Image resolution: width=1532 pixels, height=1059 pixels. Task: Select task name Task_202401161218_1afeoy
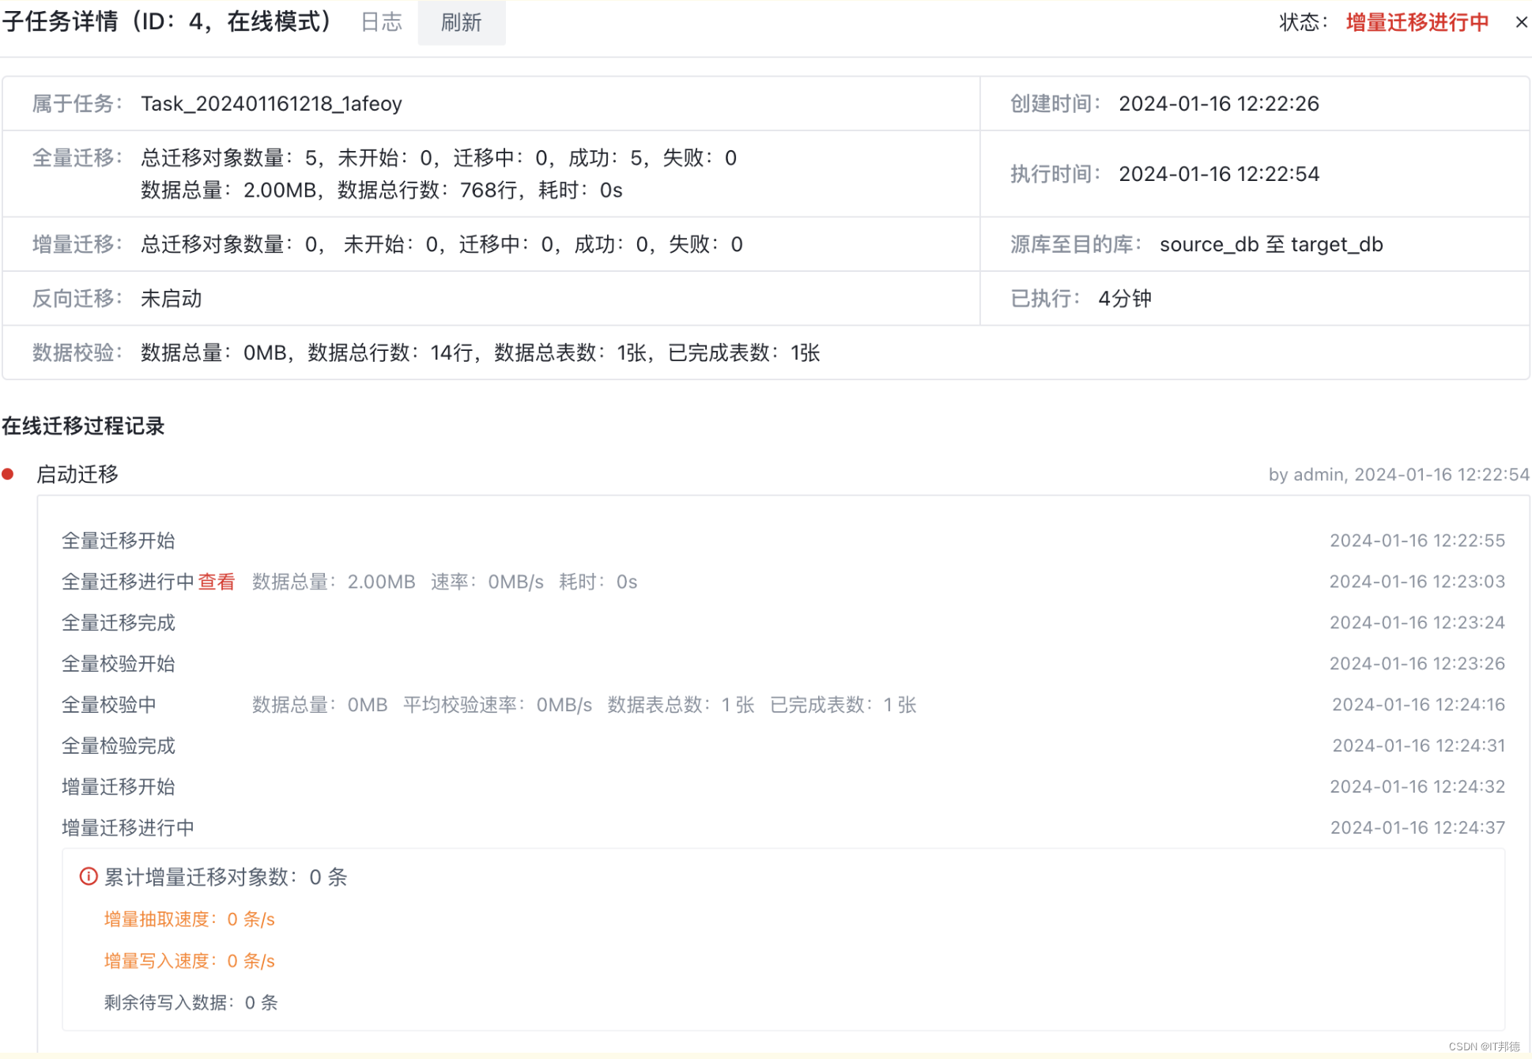[271, 104]
